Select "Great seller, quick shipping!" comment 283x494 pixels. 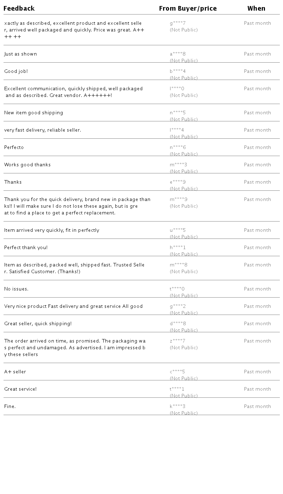(x=38, y=324)
